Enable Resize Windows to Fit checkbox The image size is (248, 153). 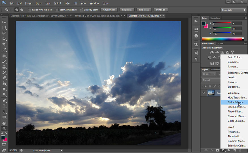pyautogui.click(x=30, y=10)
